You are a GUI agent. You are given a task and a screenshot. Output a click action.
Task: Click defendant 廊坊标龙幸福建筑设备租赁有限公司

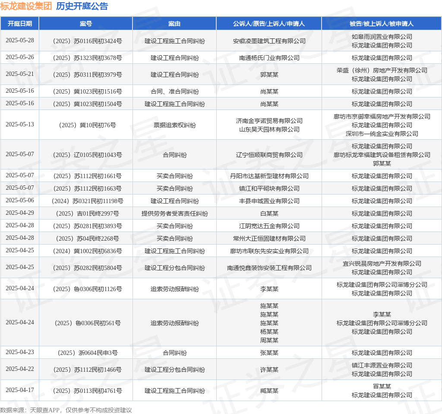pyautogui.click(x=382, y=155)
